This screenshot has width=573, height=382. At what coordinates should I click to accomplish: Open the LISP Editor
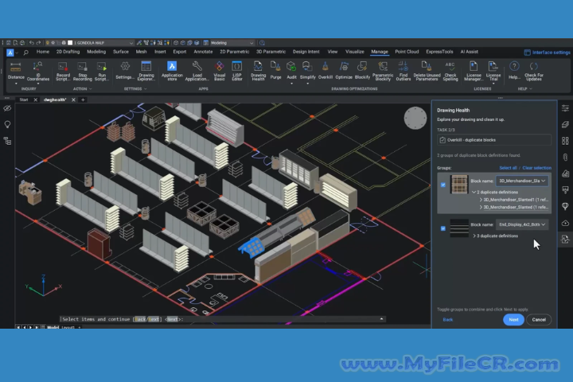[237, 71]
